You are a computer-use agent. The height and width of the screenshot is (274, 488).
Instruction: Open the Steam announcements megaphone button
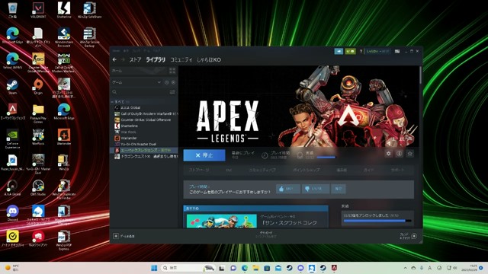[x=339, y=51]
